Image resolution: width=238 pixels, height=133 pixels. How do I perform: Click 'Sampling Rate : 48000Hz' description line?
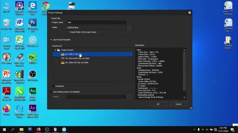[x=149, y=70]
